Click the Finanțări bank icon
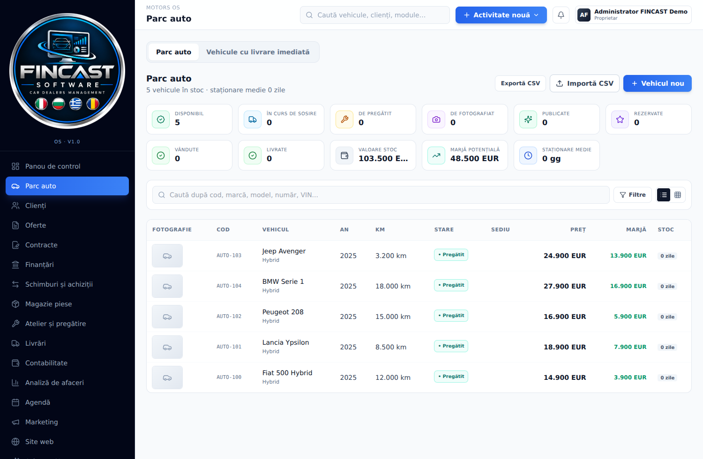Viewport: 703px width, 459px height. click(x=15, y=265)
